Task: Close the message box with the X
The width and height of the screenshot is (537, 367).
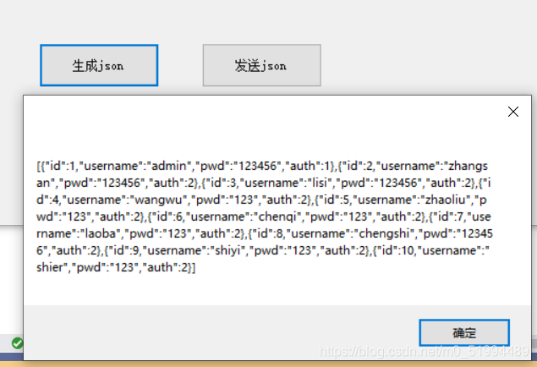Action: (513, 112)
